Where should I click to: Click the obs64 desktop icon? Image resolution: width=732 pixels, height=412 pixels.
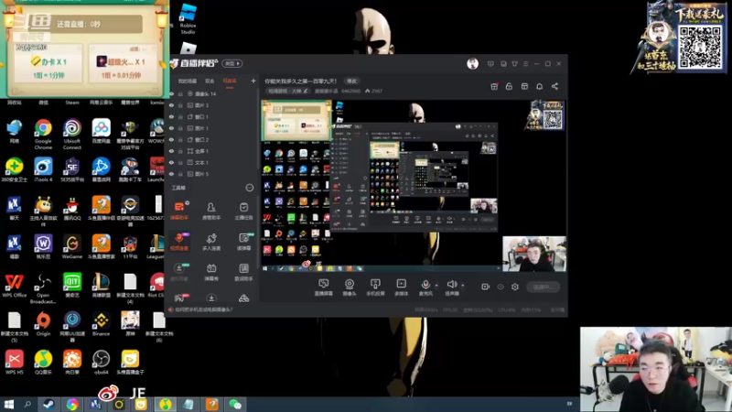[101, 363]
